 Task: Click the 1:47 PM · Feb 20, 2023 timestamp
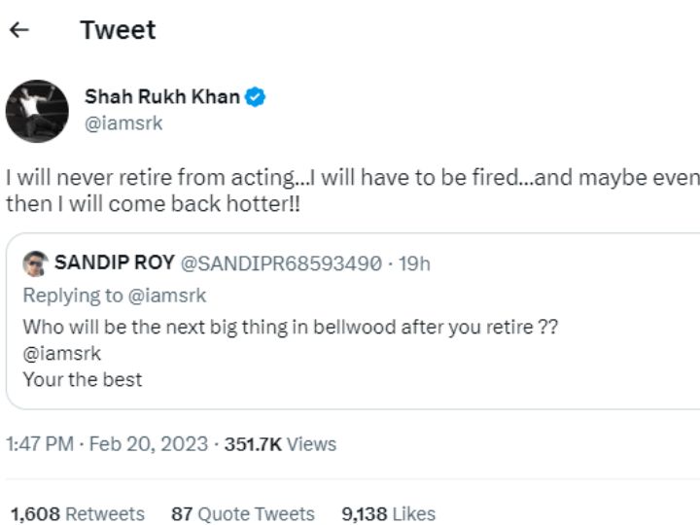point(107,444)
